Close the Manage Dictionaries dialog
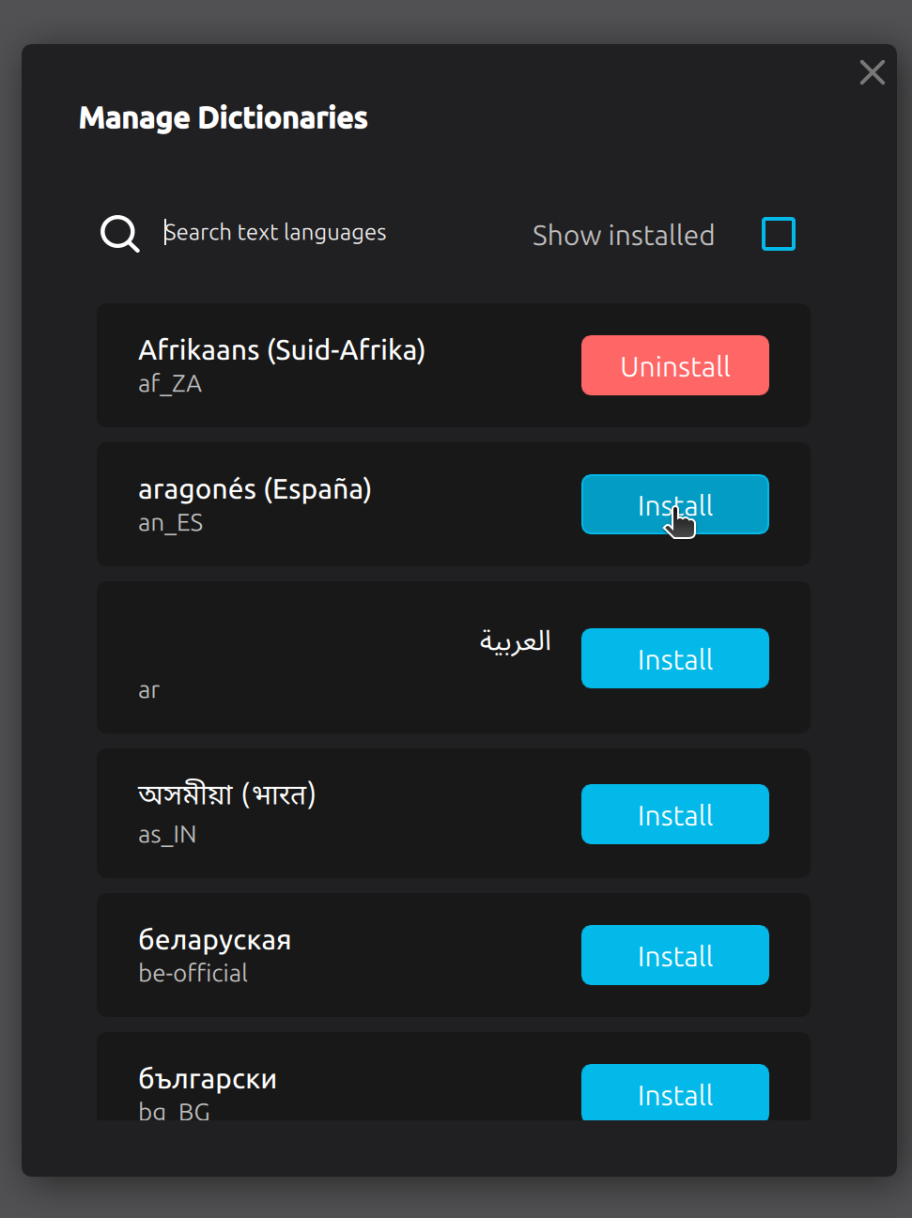Viewport: 912px width, 1218px height. [x=872, y=72]
